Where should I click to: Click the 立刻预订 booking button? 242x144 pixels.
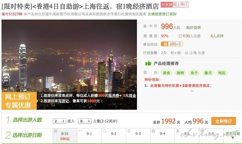pos(223,121)
